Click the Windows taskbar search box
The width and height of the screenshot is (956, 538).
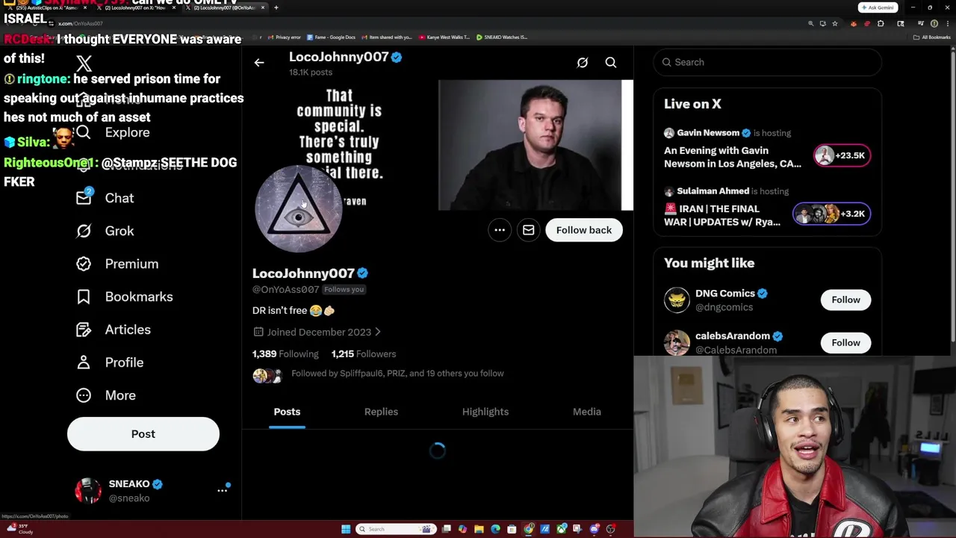(x=396, y=529)
